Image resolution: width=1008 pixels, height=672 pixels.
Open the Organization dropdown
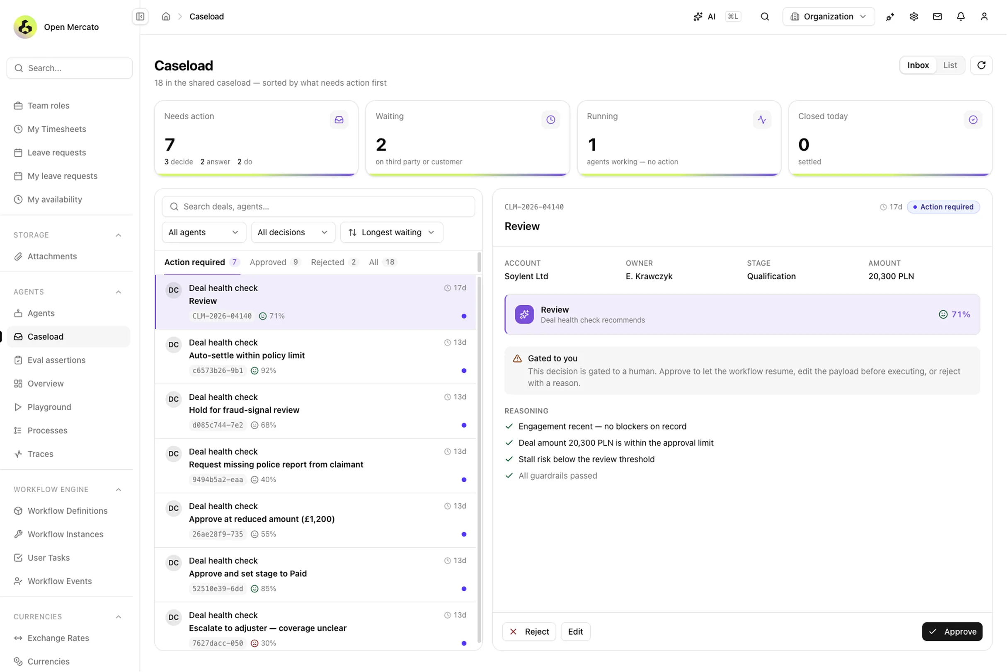coord(829,16)
